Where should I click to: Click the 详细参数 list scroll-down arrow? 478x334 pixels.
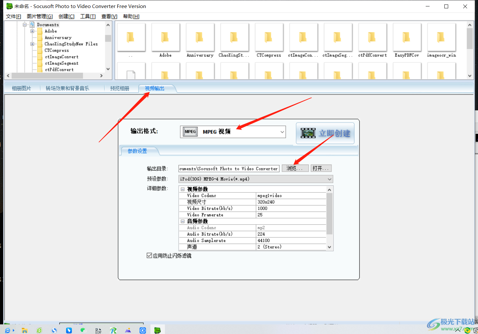[x=329, y=247]
